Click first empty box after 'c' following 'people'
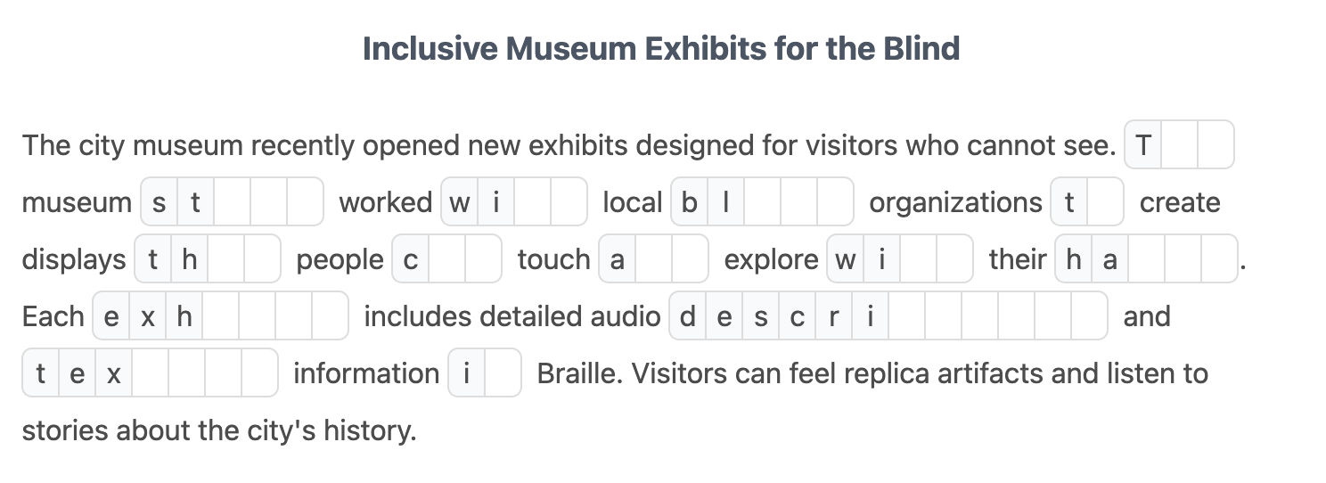Image resolution: width=1326 pixels, height=483 pixels. [446, 259]
